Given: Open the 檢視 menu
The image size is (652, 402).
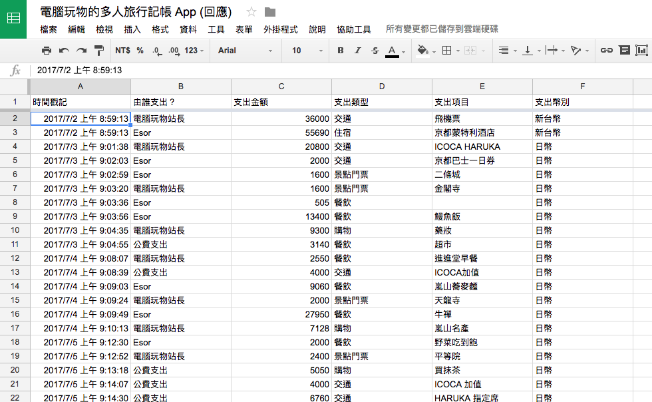Looking at the screenshot, I should tap(104, 29).
